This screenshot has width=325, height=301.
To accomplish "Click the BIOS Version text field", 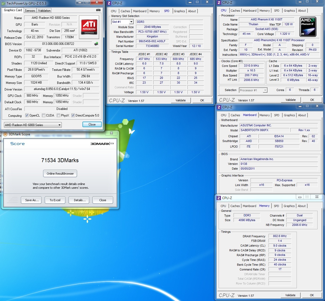I will point(58,44).
